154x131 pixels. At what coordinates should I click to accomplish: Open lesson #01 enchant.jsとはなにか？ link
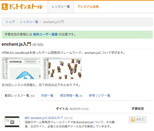[44, 118]
